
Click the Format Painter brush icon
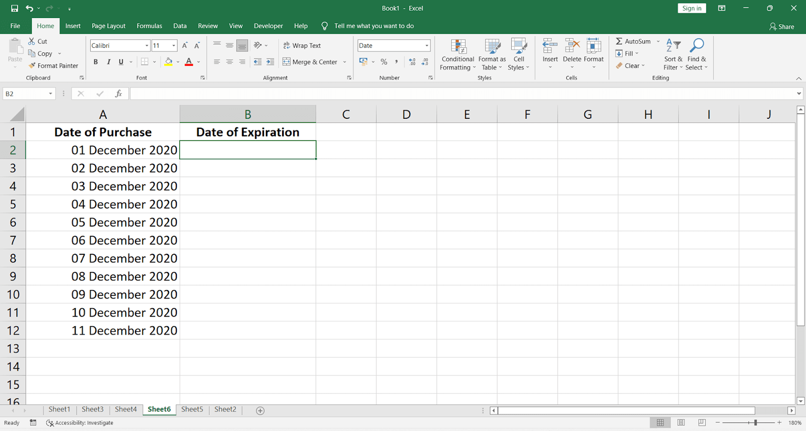click(32, 65)
